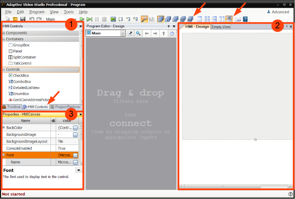The height and width of the screenshot is (199, 295).
Task: Click the wrench and screwdriver tools icon
Action: tap(144, 19)
